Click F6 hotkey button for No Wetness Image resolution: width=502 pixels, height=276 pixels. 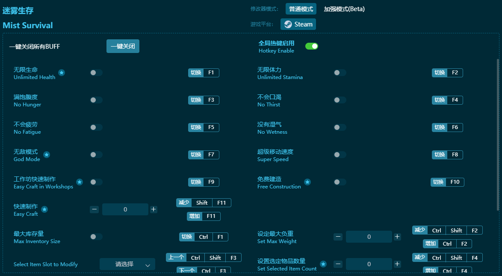coord(447,127)
